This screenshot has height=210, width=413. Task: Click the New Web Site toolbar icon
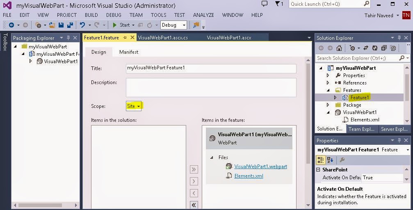(x=39, y=25)
